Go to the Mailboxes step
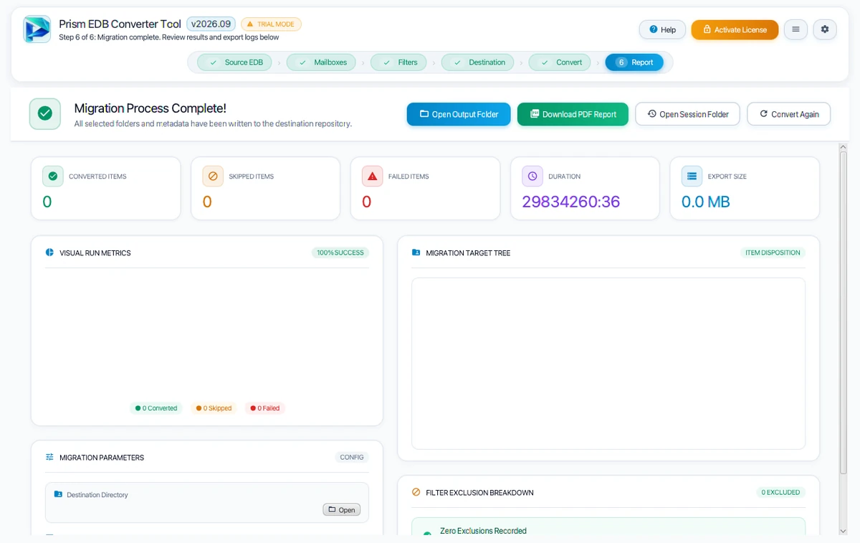 coord(322,62)
